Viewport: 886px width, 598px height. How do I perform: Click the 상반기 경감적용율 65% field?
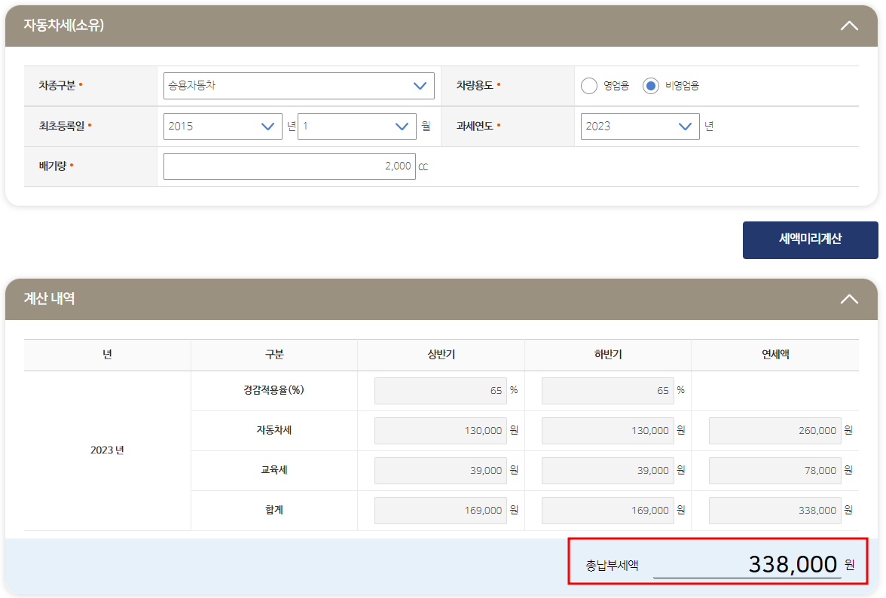pyautogui.click(x=440, y=390)
